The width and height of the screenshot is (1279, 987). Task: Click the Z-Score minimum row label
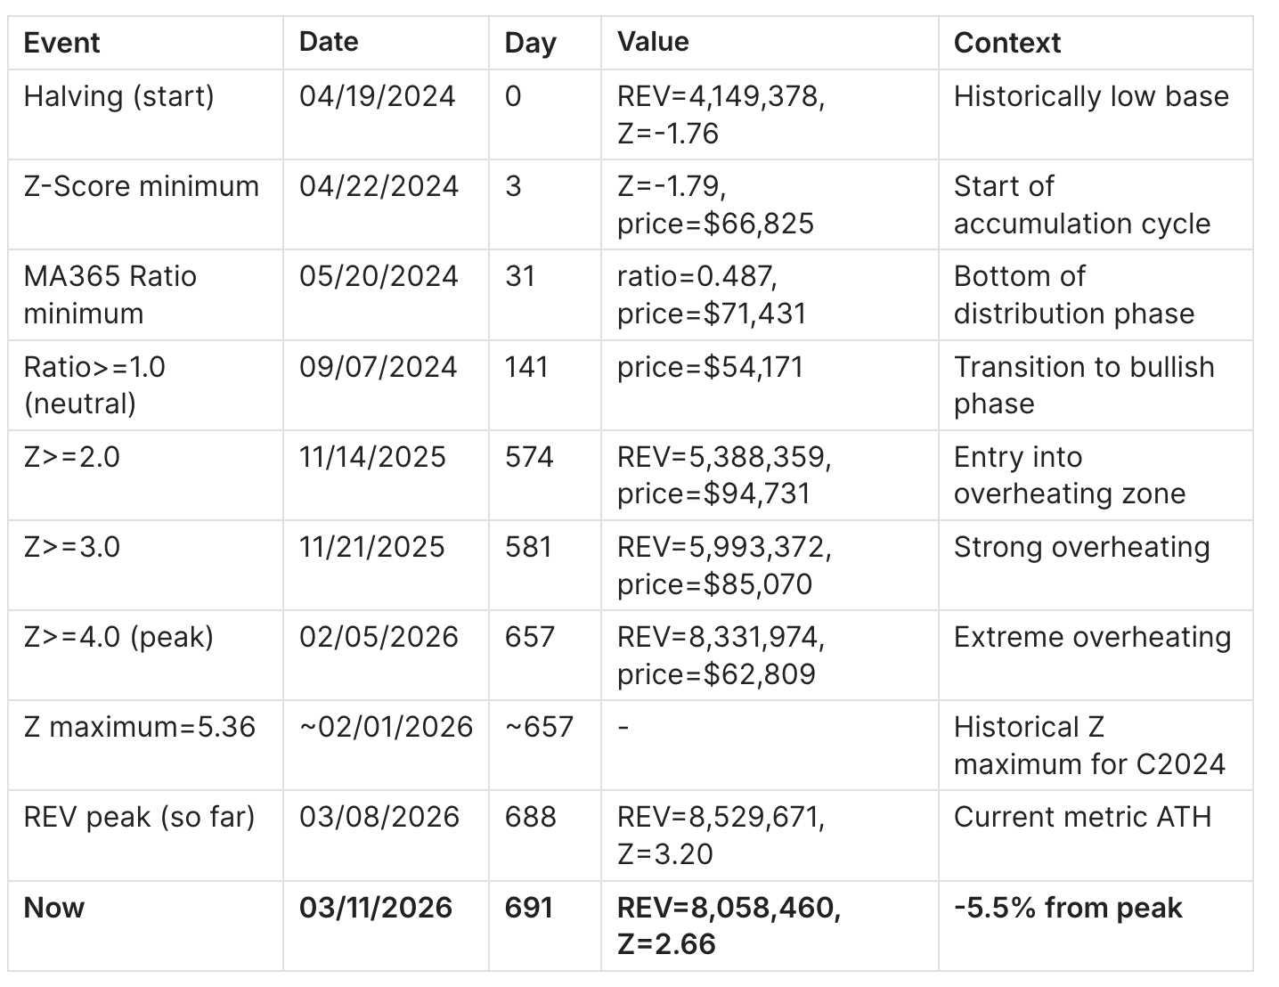coord(141,186)
